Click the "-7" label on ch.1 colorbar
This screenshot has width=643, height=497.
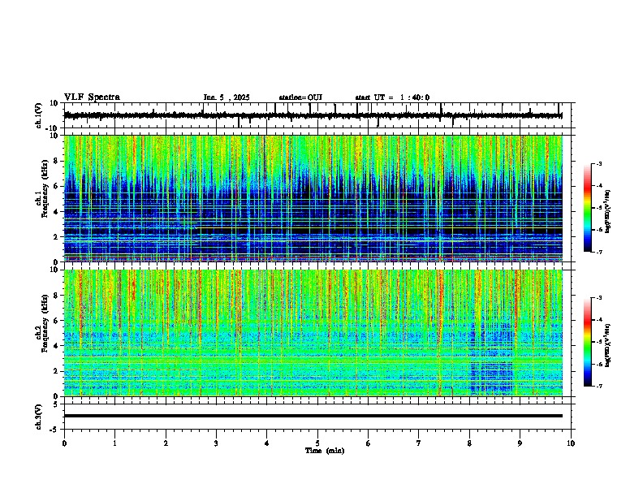coord(598,252)
